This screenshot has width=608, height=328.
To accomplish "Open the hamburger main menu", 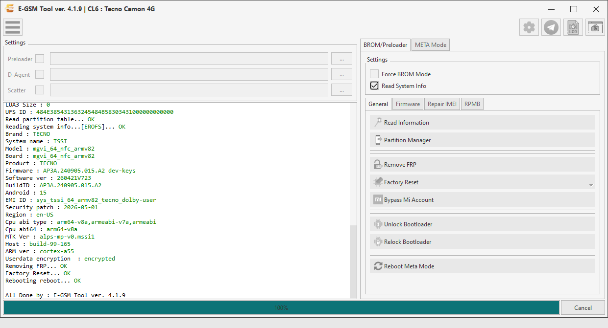I will 13,27.
